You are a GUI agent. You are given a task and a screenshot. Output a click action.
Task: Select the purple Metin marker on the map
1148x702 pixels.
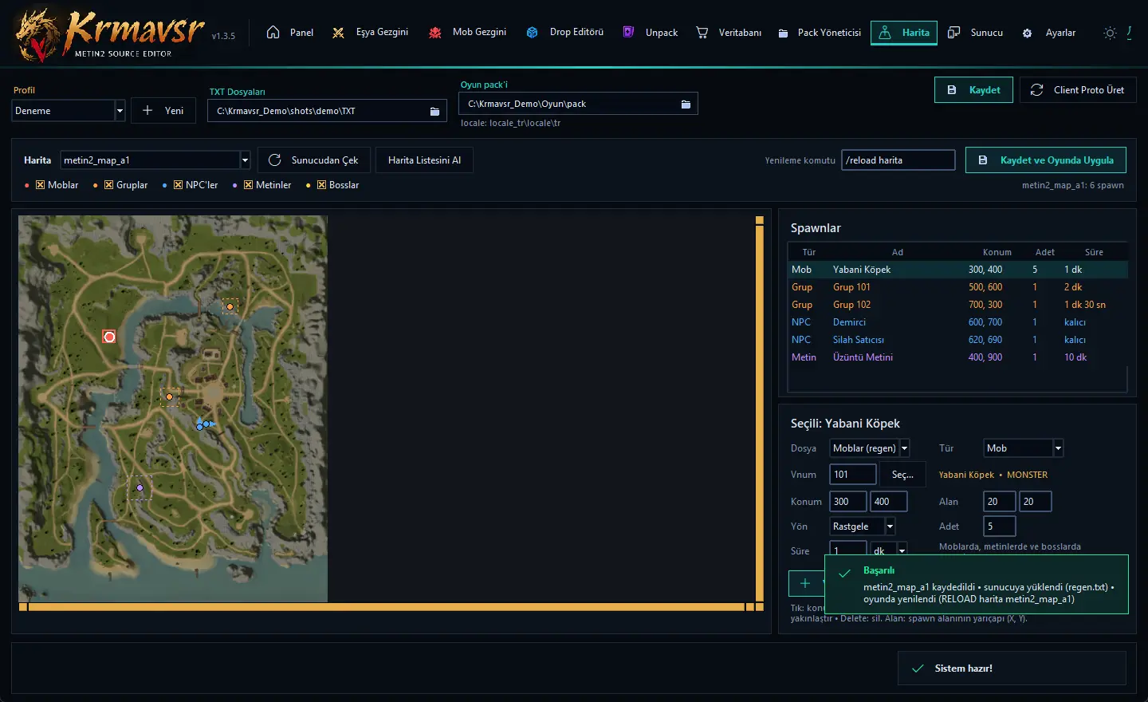point(140,487)
